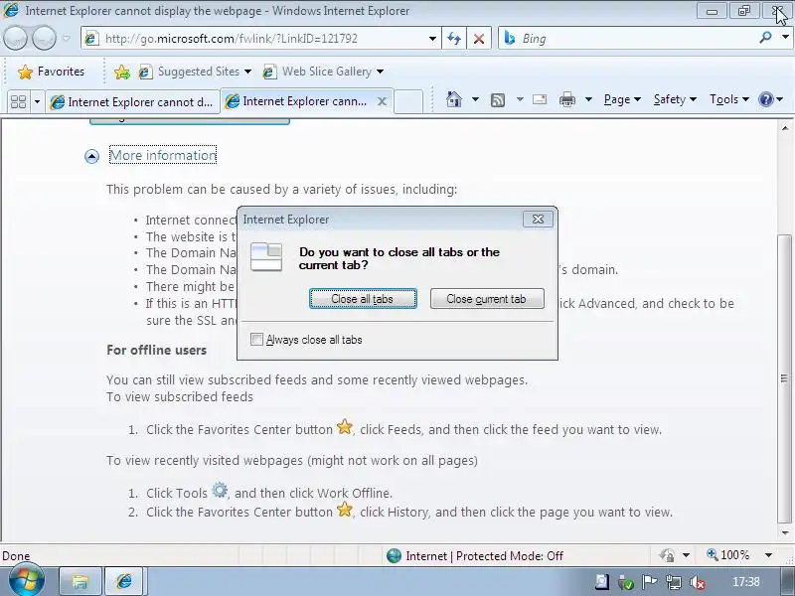
Task: Click the red Stop loading icon
Action: (479, 39)
